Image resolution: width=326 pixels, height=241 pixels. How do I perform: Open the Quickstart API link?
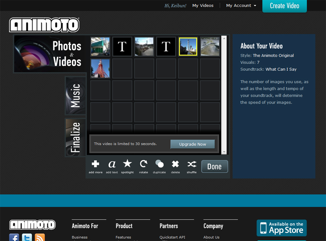pyautogui.click(x=172, y=237)
